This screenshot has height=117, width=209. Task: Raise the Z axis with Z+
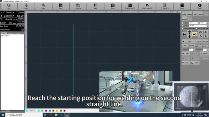pyautogui.click(x=201, y=32)
